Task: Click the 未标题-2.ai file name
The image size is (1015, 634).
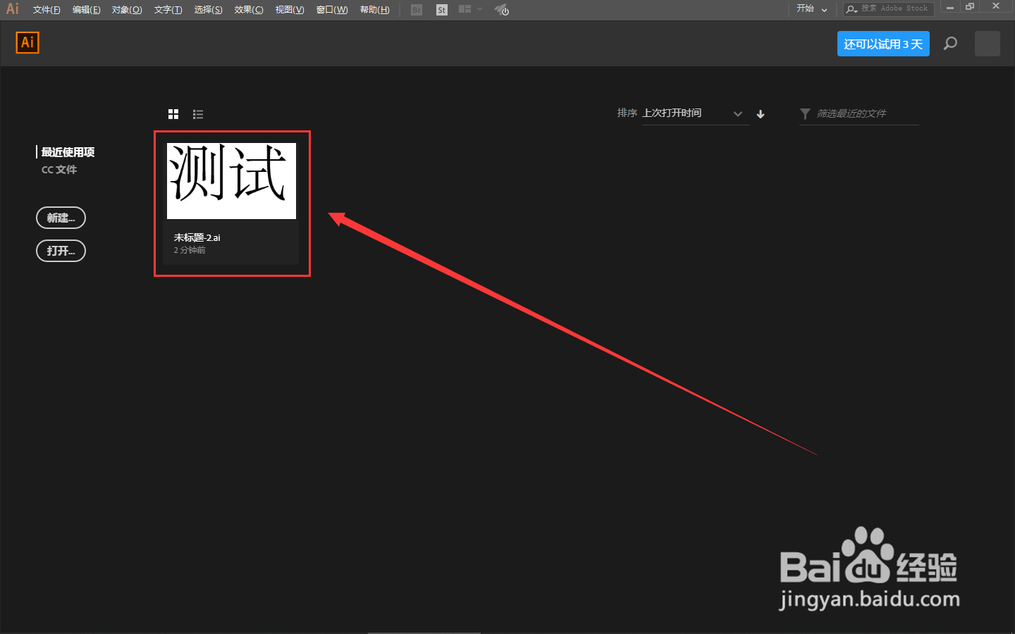Action: click(197, 237)
